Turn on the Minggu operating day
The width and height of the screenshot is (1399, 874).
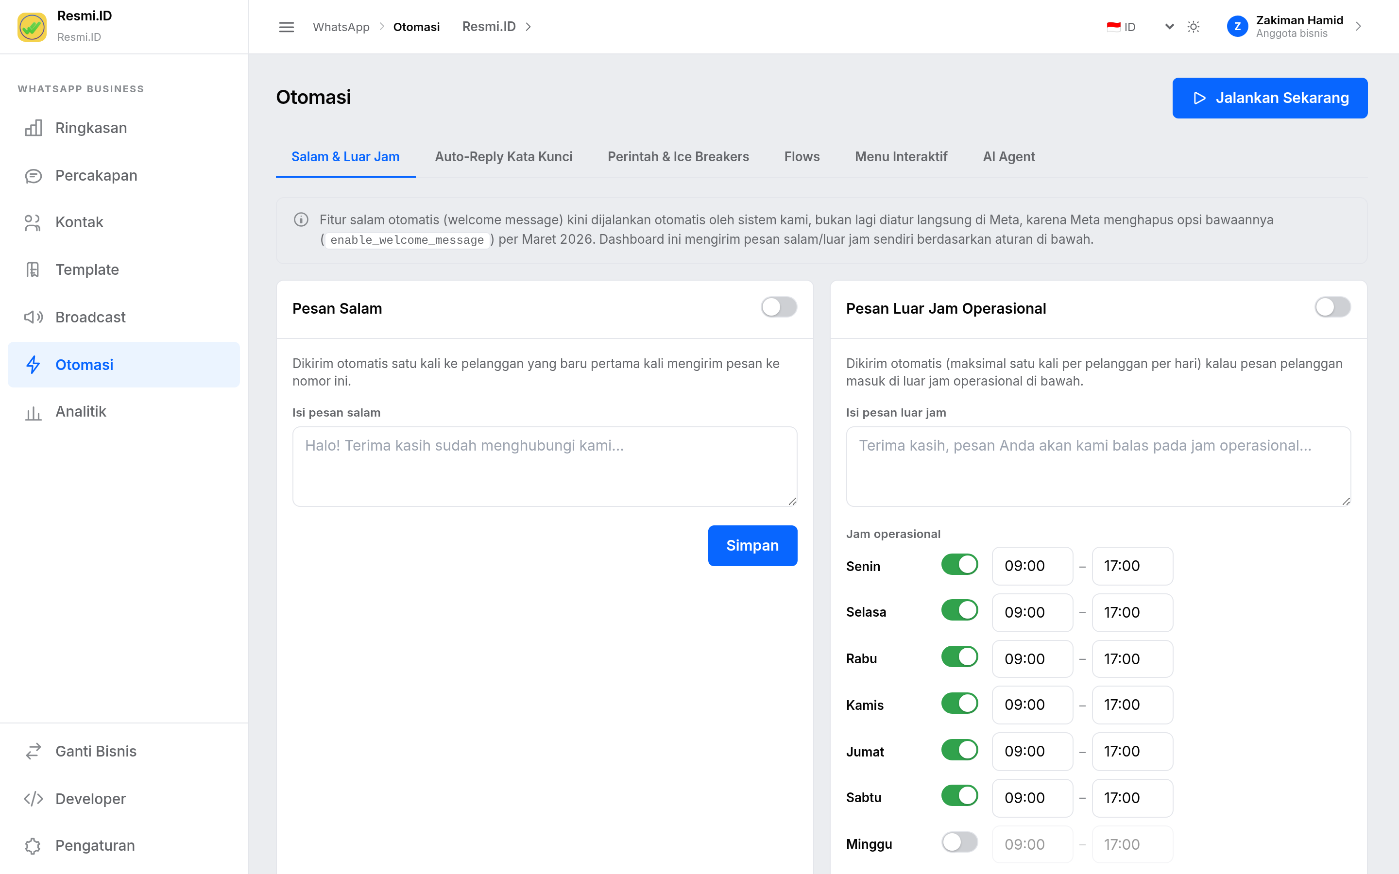click(x=960, y=842)
